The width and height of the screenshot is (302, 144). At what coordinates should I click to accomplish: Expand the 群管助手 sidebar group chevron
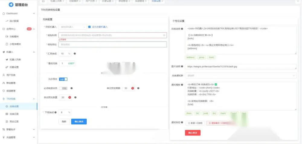pos(34,130)
